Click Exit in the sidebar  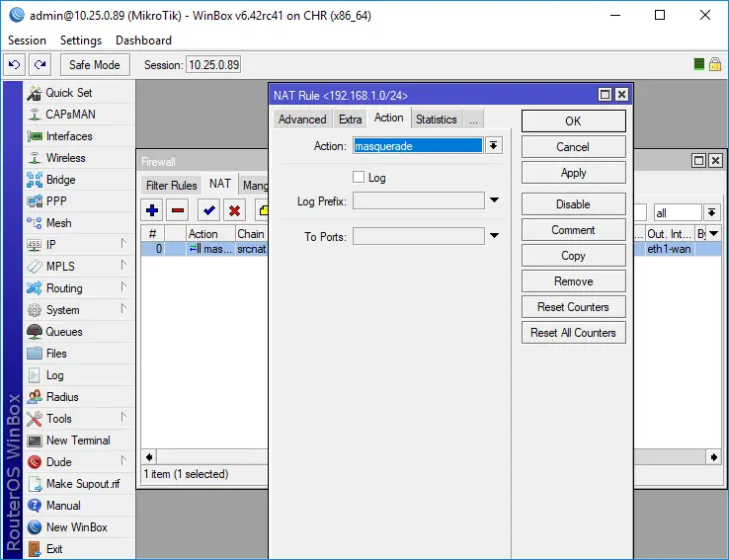[79, 549]
